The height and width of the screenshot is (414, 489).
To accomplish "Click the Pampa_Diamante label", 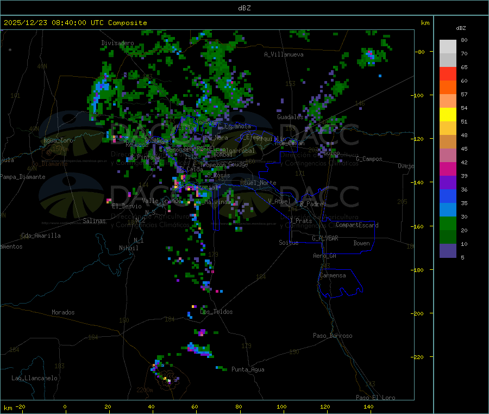I will [23, 177].
